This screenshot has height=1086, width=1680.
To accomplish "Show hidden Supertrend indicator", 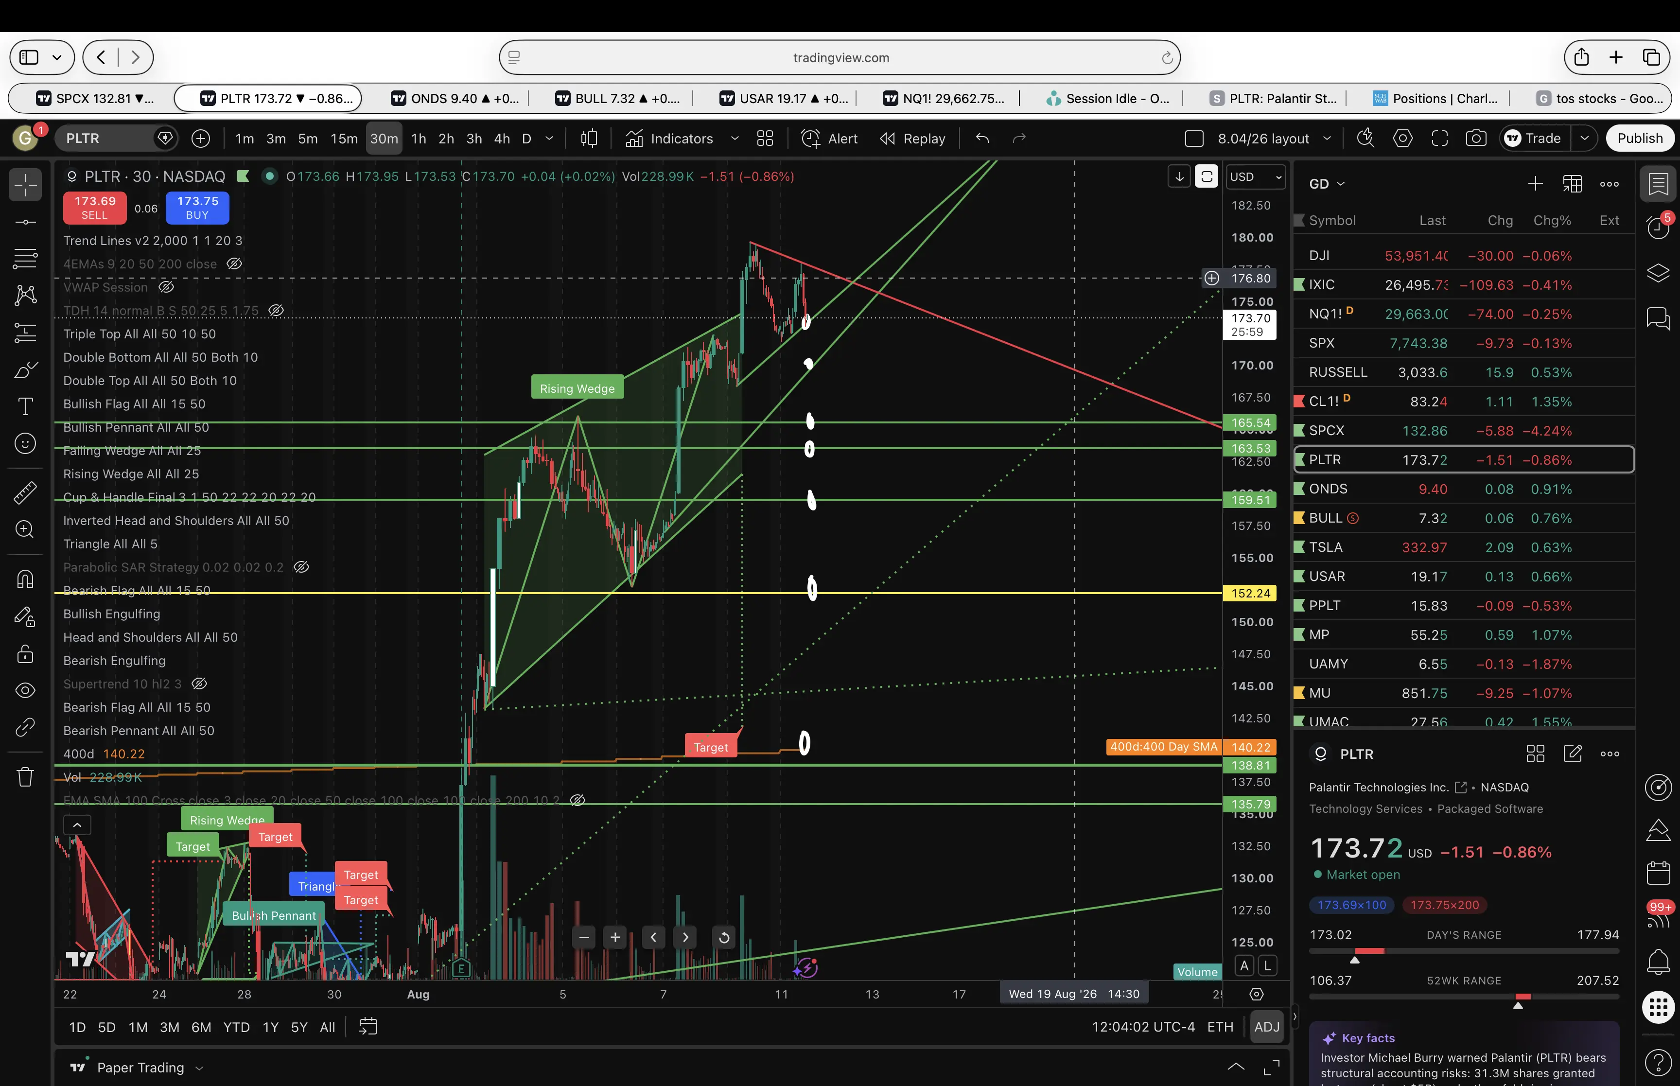I will [x=199, y=683].
